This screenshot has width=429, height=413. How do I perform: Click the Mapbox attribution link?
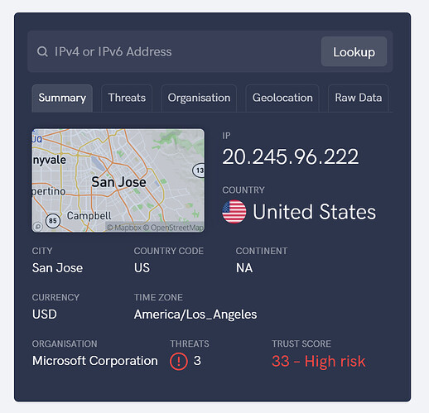pyautogui.click(x=124, y=228)
